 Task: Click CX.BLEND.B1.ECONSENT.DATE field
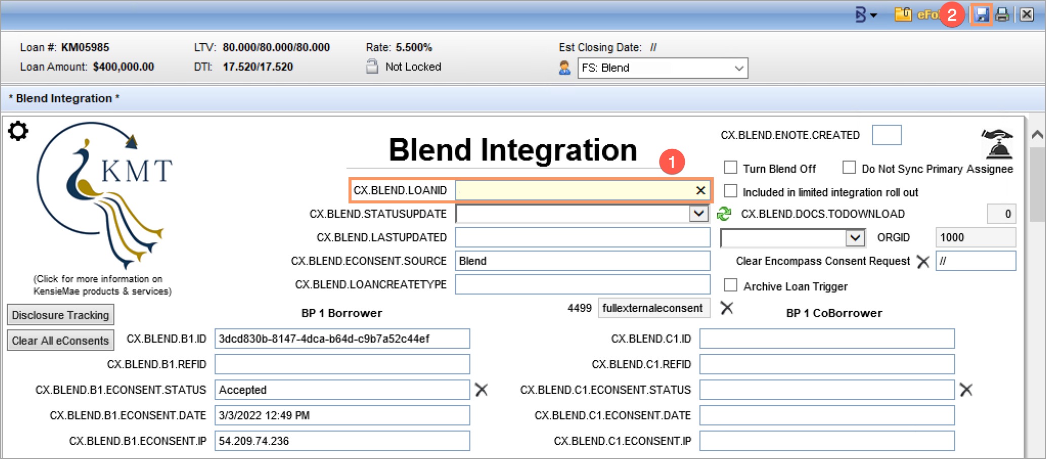(x=342, y=415)
